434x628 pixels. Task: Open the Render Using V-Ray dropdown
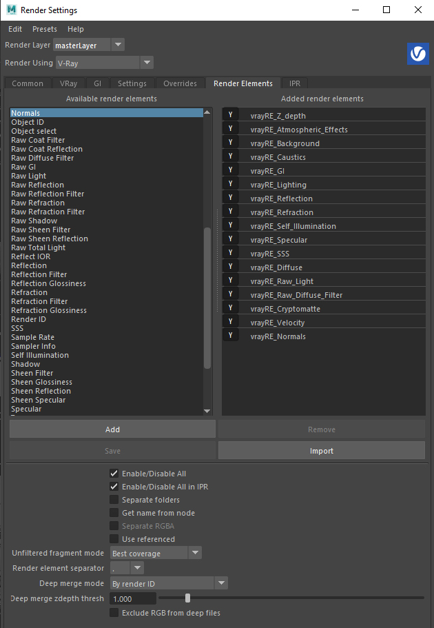[104, 63]
